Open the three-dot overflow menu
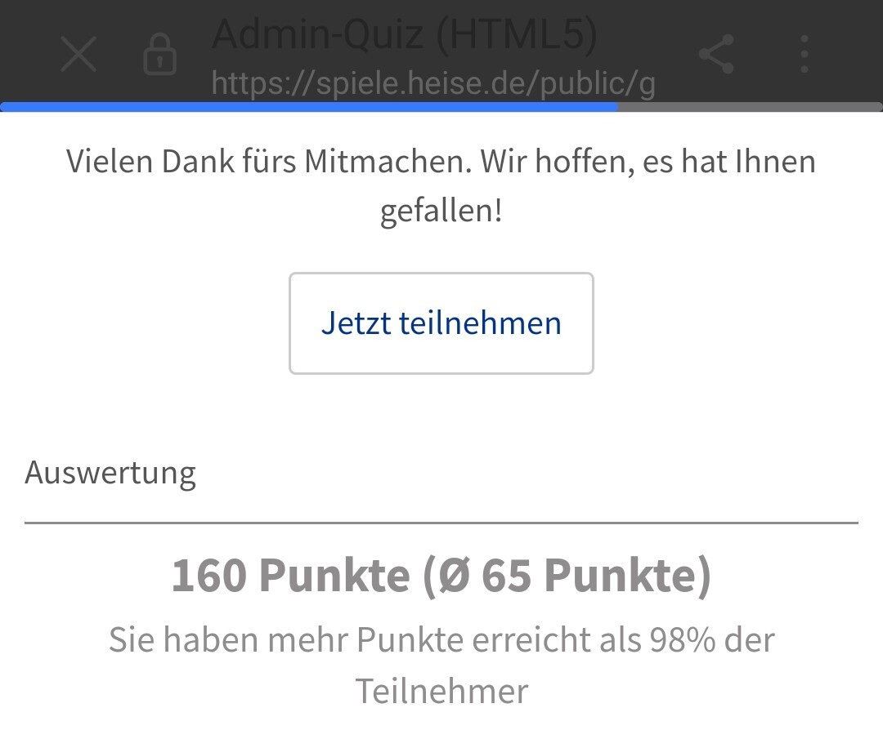This screenshot has width=883, height=739. [x=805, y=56]
